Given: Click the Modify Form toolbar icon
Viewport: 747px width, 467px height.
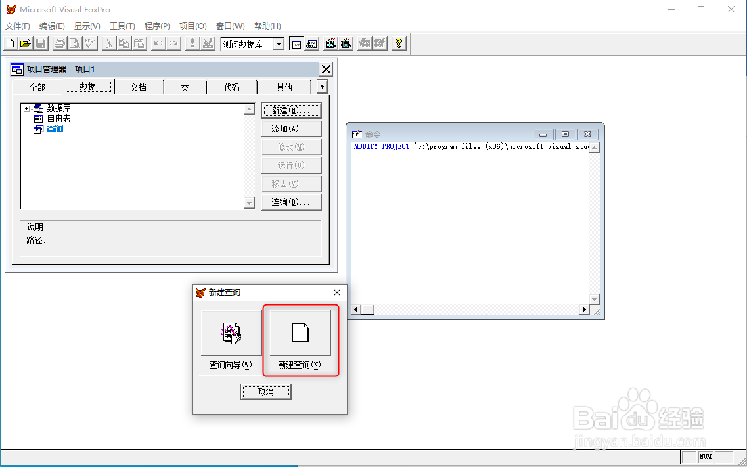Looking at the screenshot, I should (x=208, y=44).
